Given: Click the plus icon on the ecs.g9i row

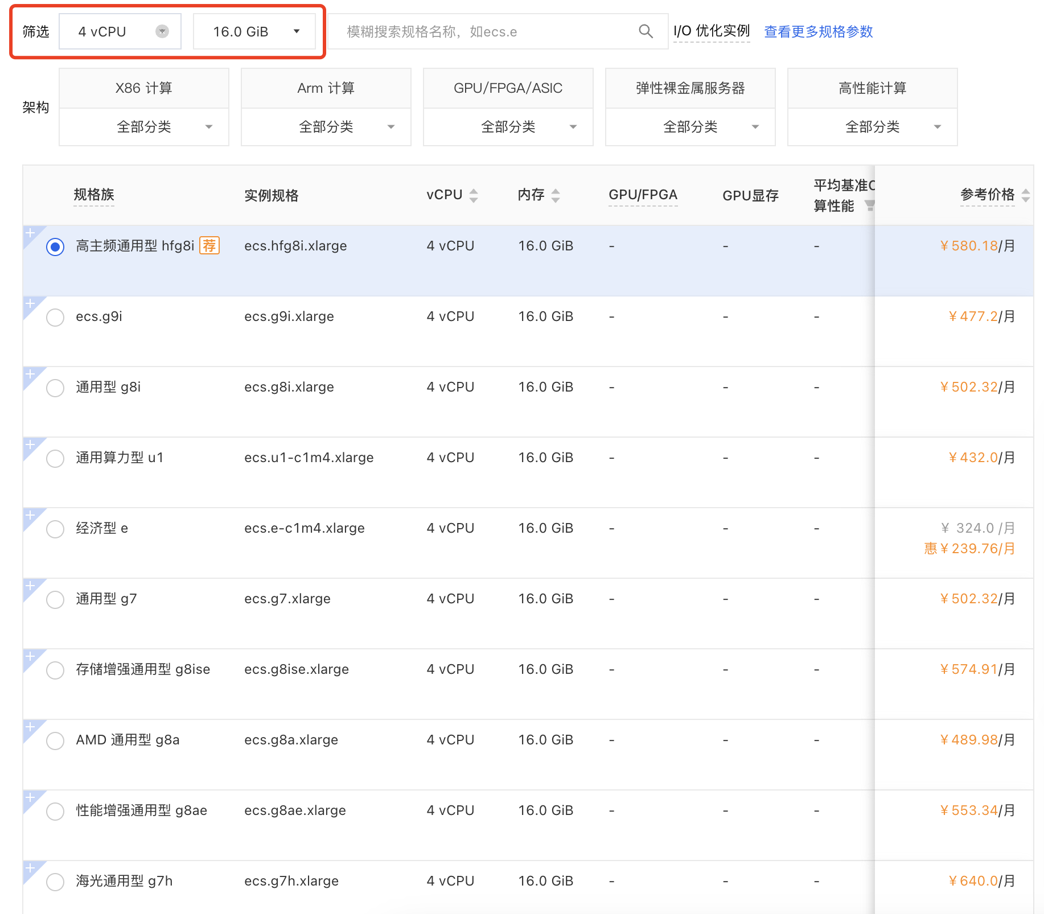Looking at the screenshot, I should tap(31, 304).
